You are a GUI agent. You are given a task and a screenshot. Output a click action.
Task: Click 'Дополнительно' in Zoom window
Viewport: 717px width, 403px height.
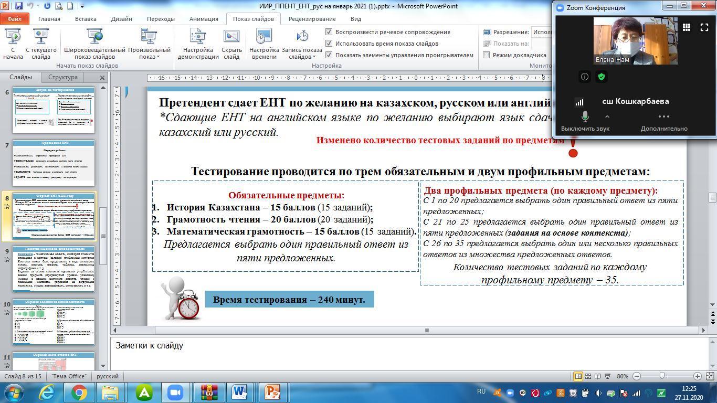pyautogui.click(x=663, y=121)
